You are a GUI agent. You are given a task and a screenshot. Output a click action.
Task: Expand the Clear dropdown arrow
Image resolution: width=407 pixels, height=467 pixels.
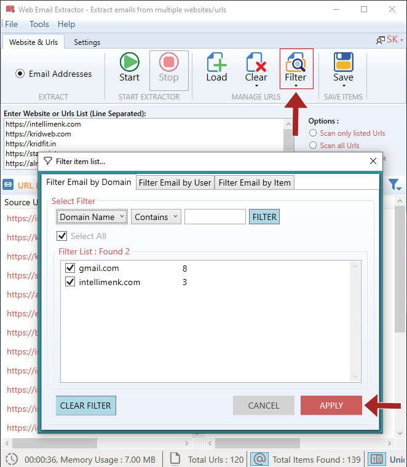click(256, 86)
